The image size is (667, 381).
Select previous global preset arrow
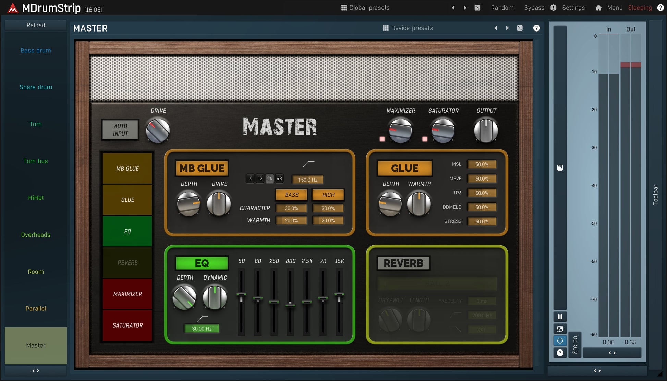coord(453,8)
